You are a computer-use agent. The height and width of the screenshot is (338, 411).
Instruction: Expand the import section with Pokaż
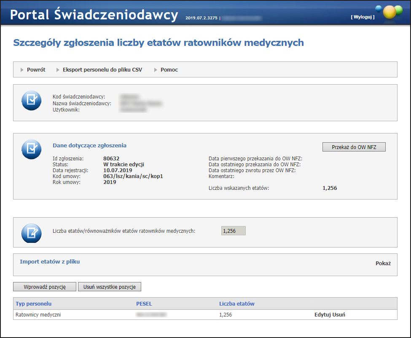[383, 263]
